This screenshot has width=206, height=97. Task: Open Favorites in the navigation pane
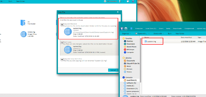pos(128,38)
